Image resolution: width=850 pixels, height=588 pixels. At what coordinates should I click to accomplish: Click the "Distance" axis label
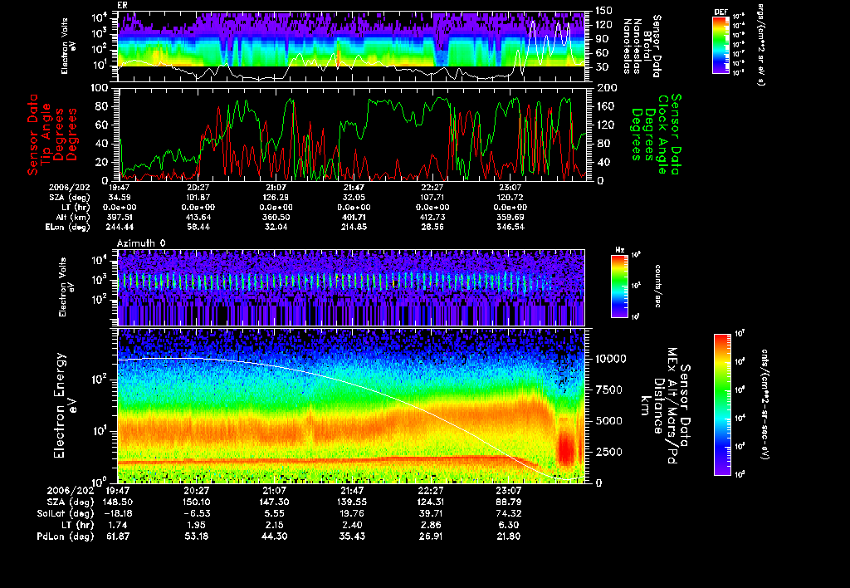[658, 406]
